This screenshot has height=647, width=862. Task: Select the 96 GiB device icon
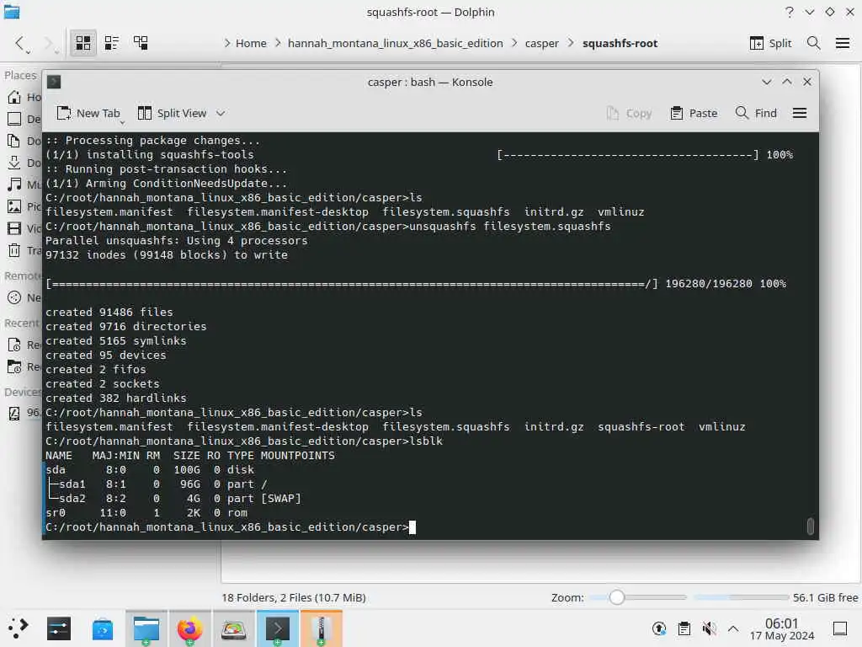14,413
